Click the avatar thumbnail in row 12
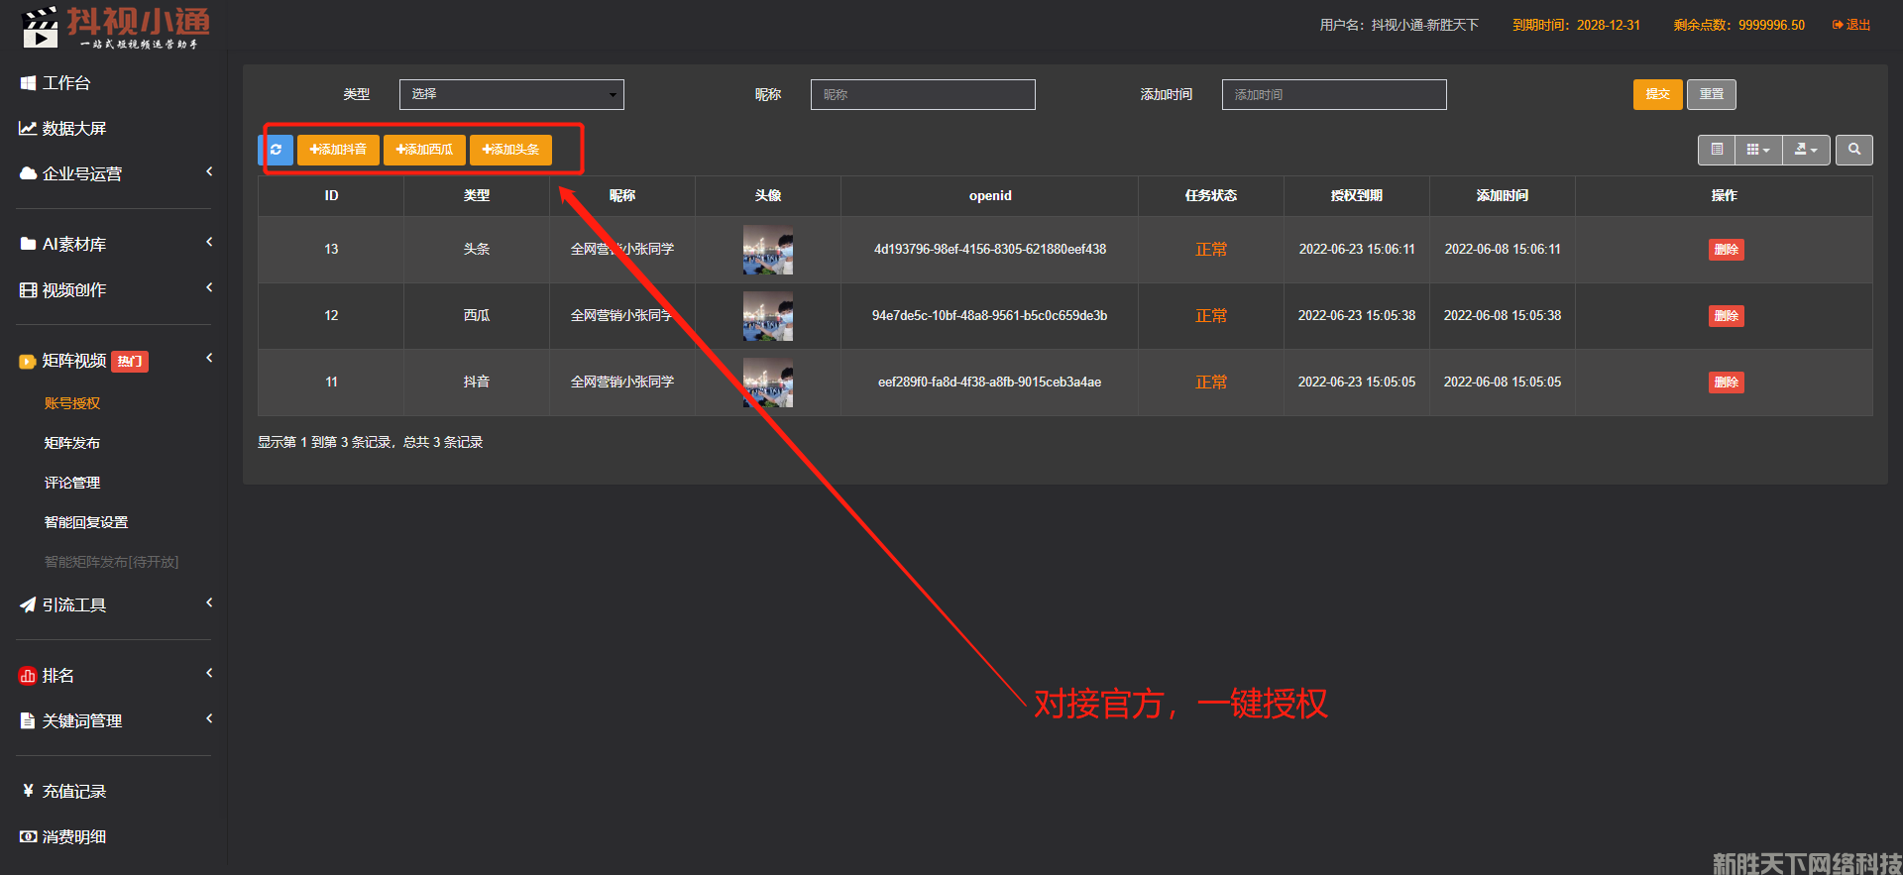This screenshot has height=875, width=1903. pyautogui.click(x=768, y=316)
